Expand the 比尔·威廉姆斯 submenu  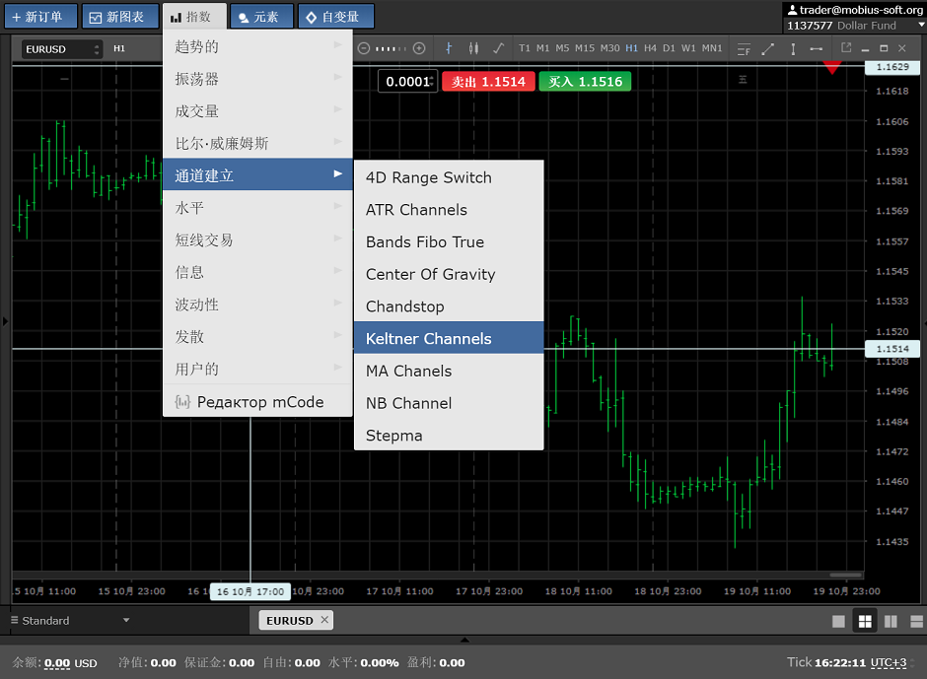[x=257, y=143]
